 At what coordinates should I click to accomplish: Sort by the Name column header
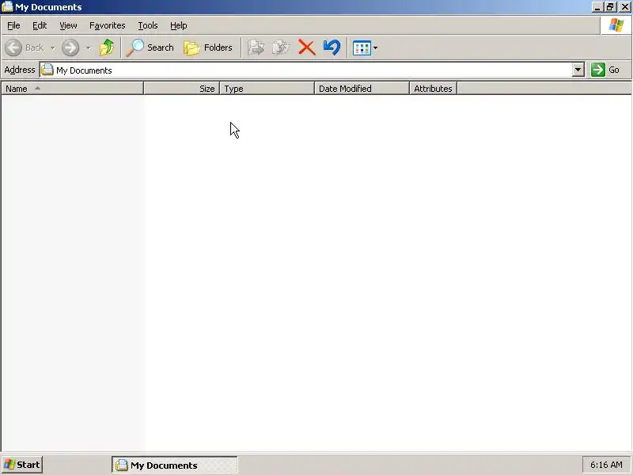pyautogui.click(x=72, y=89)
